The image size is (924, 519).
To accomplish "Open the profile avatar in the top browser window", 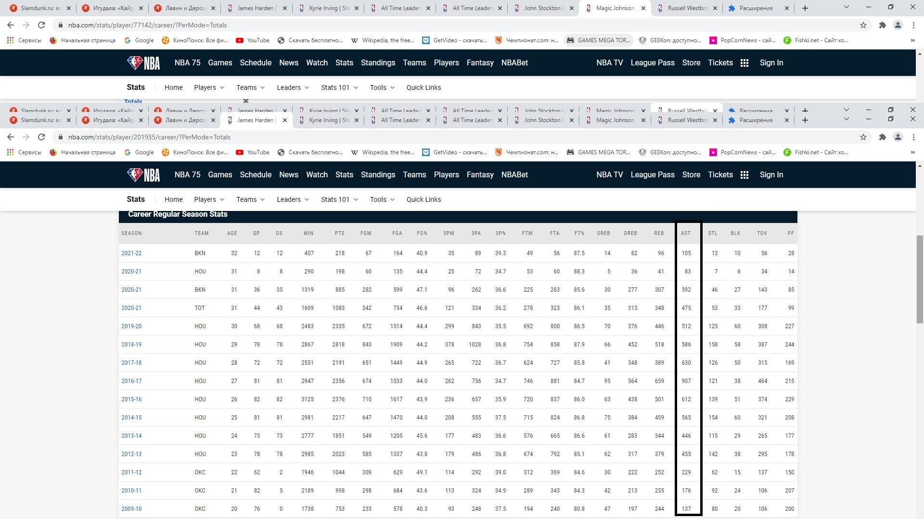I will [898, 25].
